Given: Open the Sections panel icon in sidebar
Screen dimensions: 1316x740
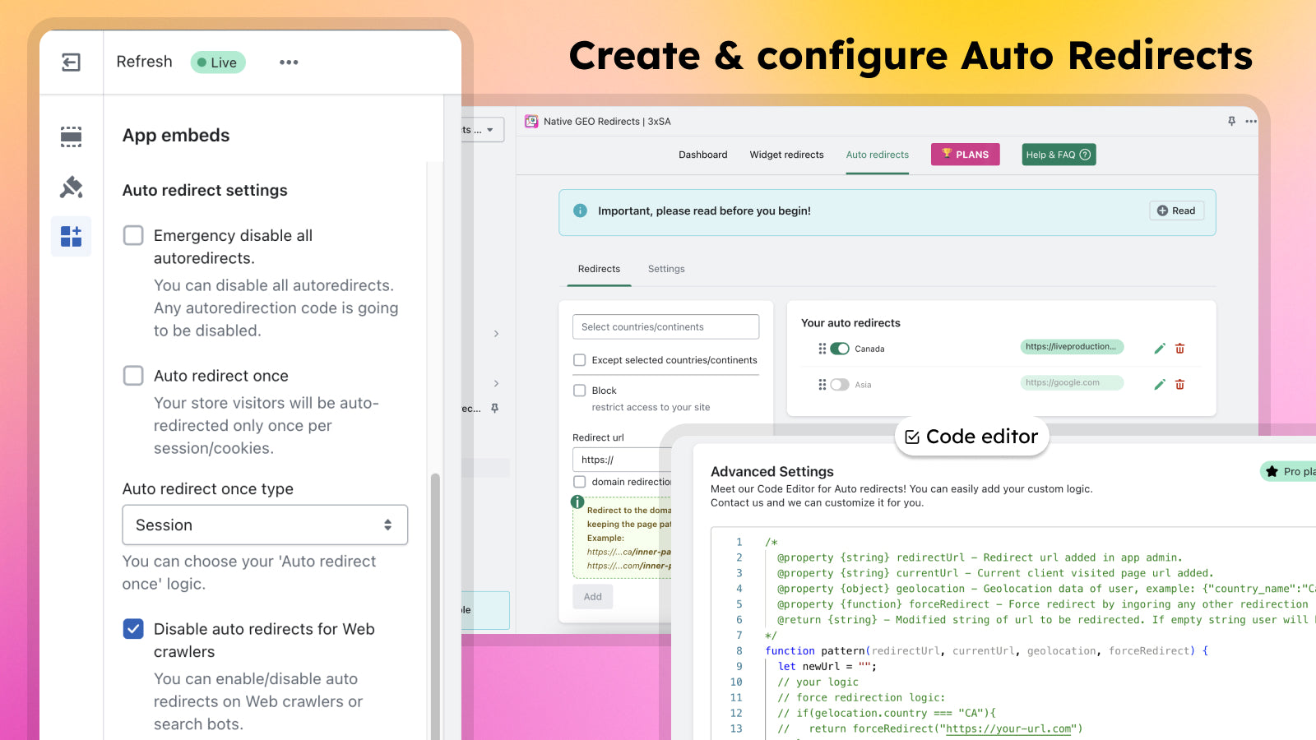Looking at the screenshot, I should click(x=72, y=136).
